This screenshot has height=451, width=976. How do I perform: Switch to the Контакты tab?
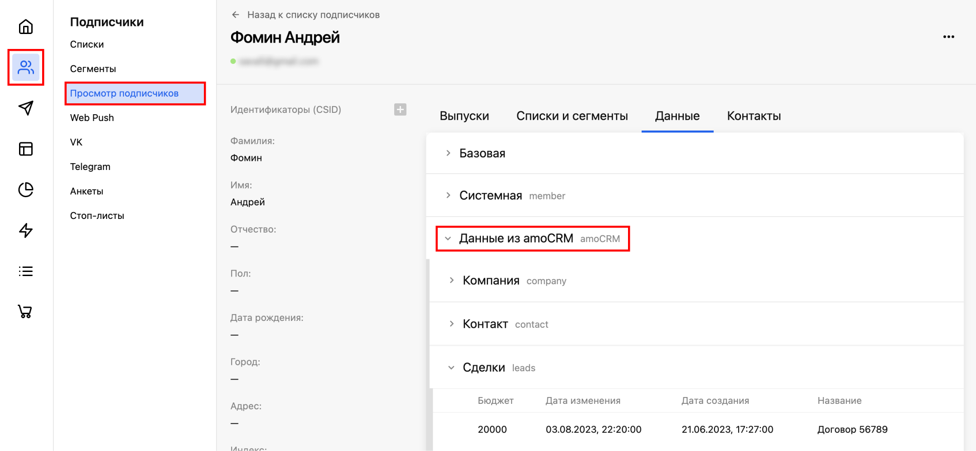754,116
